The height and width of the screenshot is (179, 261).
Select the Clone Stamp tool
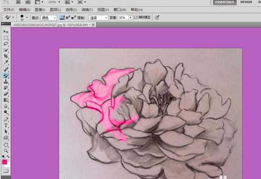pos(6,81)
